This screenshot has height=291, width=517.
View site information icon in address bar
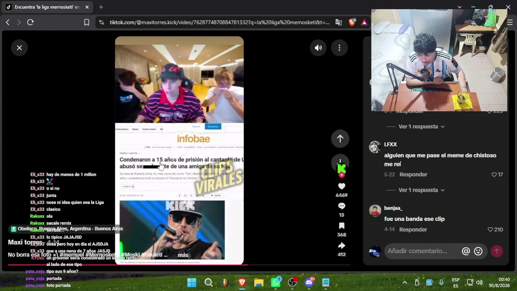click(101, 22)
